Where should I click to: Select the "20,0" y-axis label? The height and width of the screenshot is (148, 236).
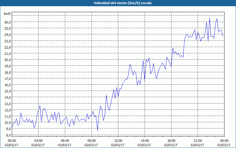(8, 60)
